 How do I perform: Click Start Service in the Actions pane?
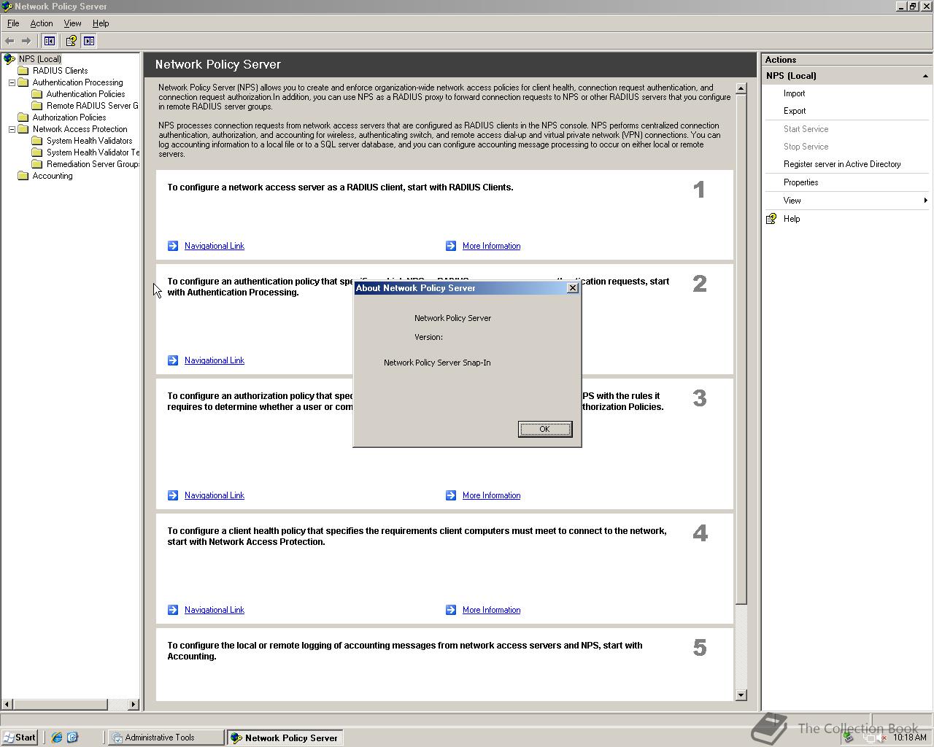point(806,129)
